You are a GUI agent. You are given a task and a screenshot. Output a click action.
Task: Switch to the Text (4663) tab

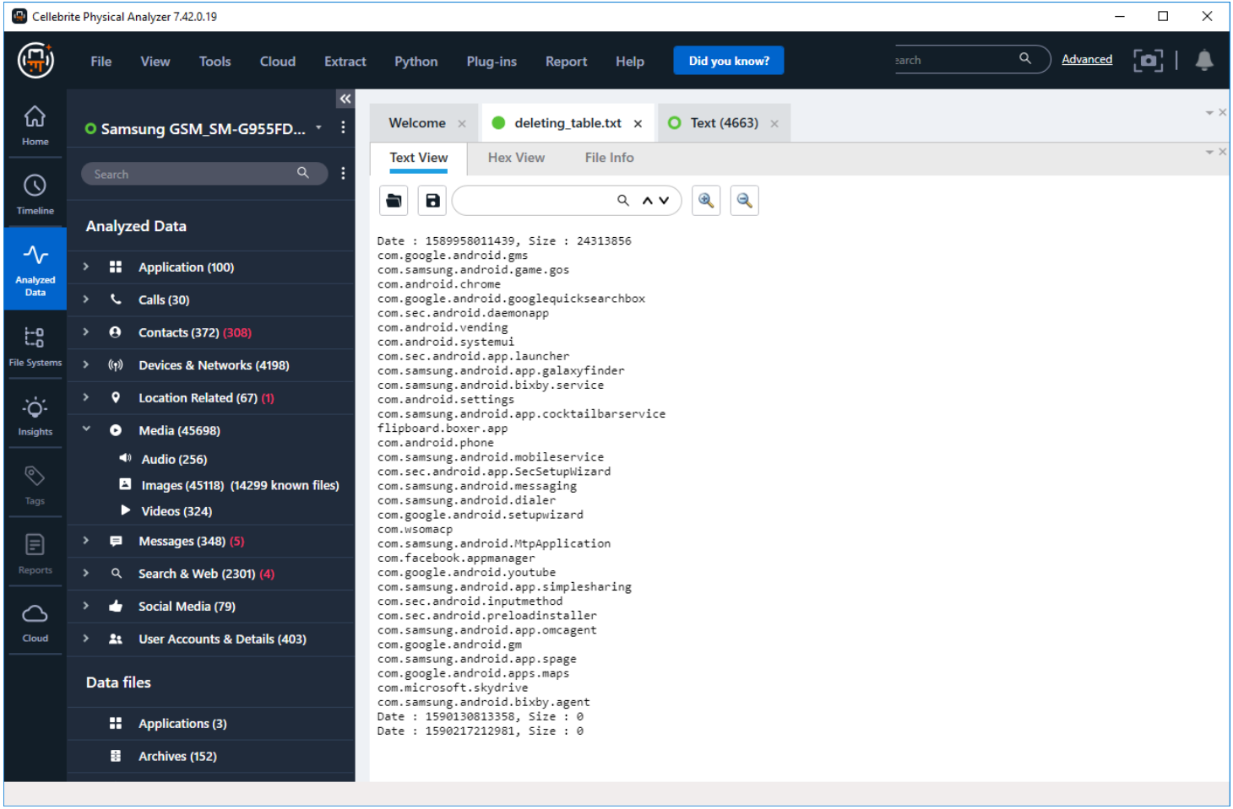(725, 123)
